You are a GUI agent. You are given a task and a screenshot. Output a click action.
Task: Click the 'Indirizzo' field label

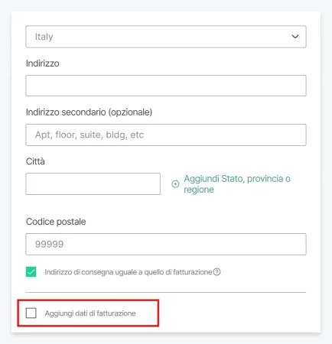click(43, 63)
